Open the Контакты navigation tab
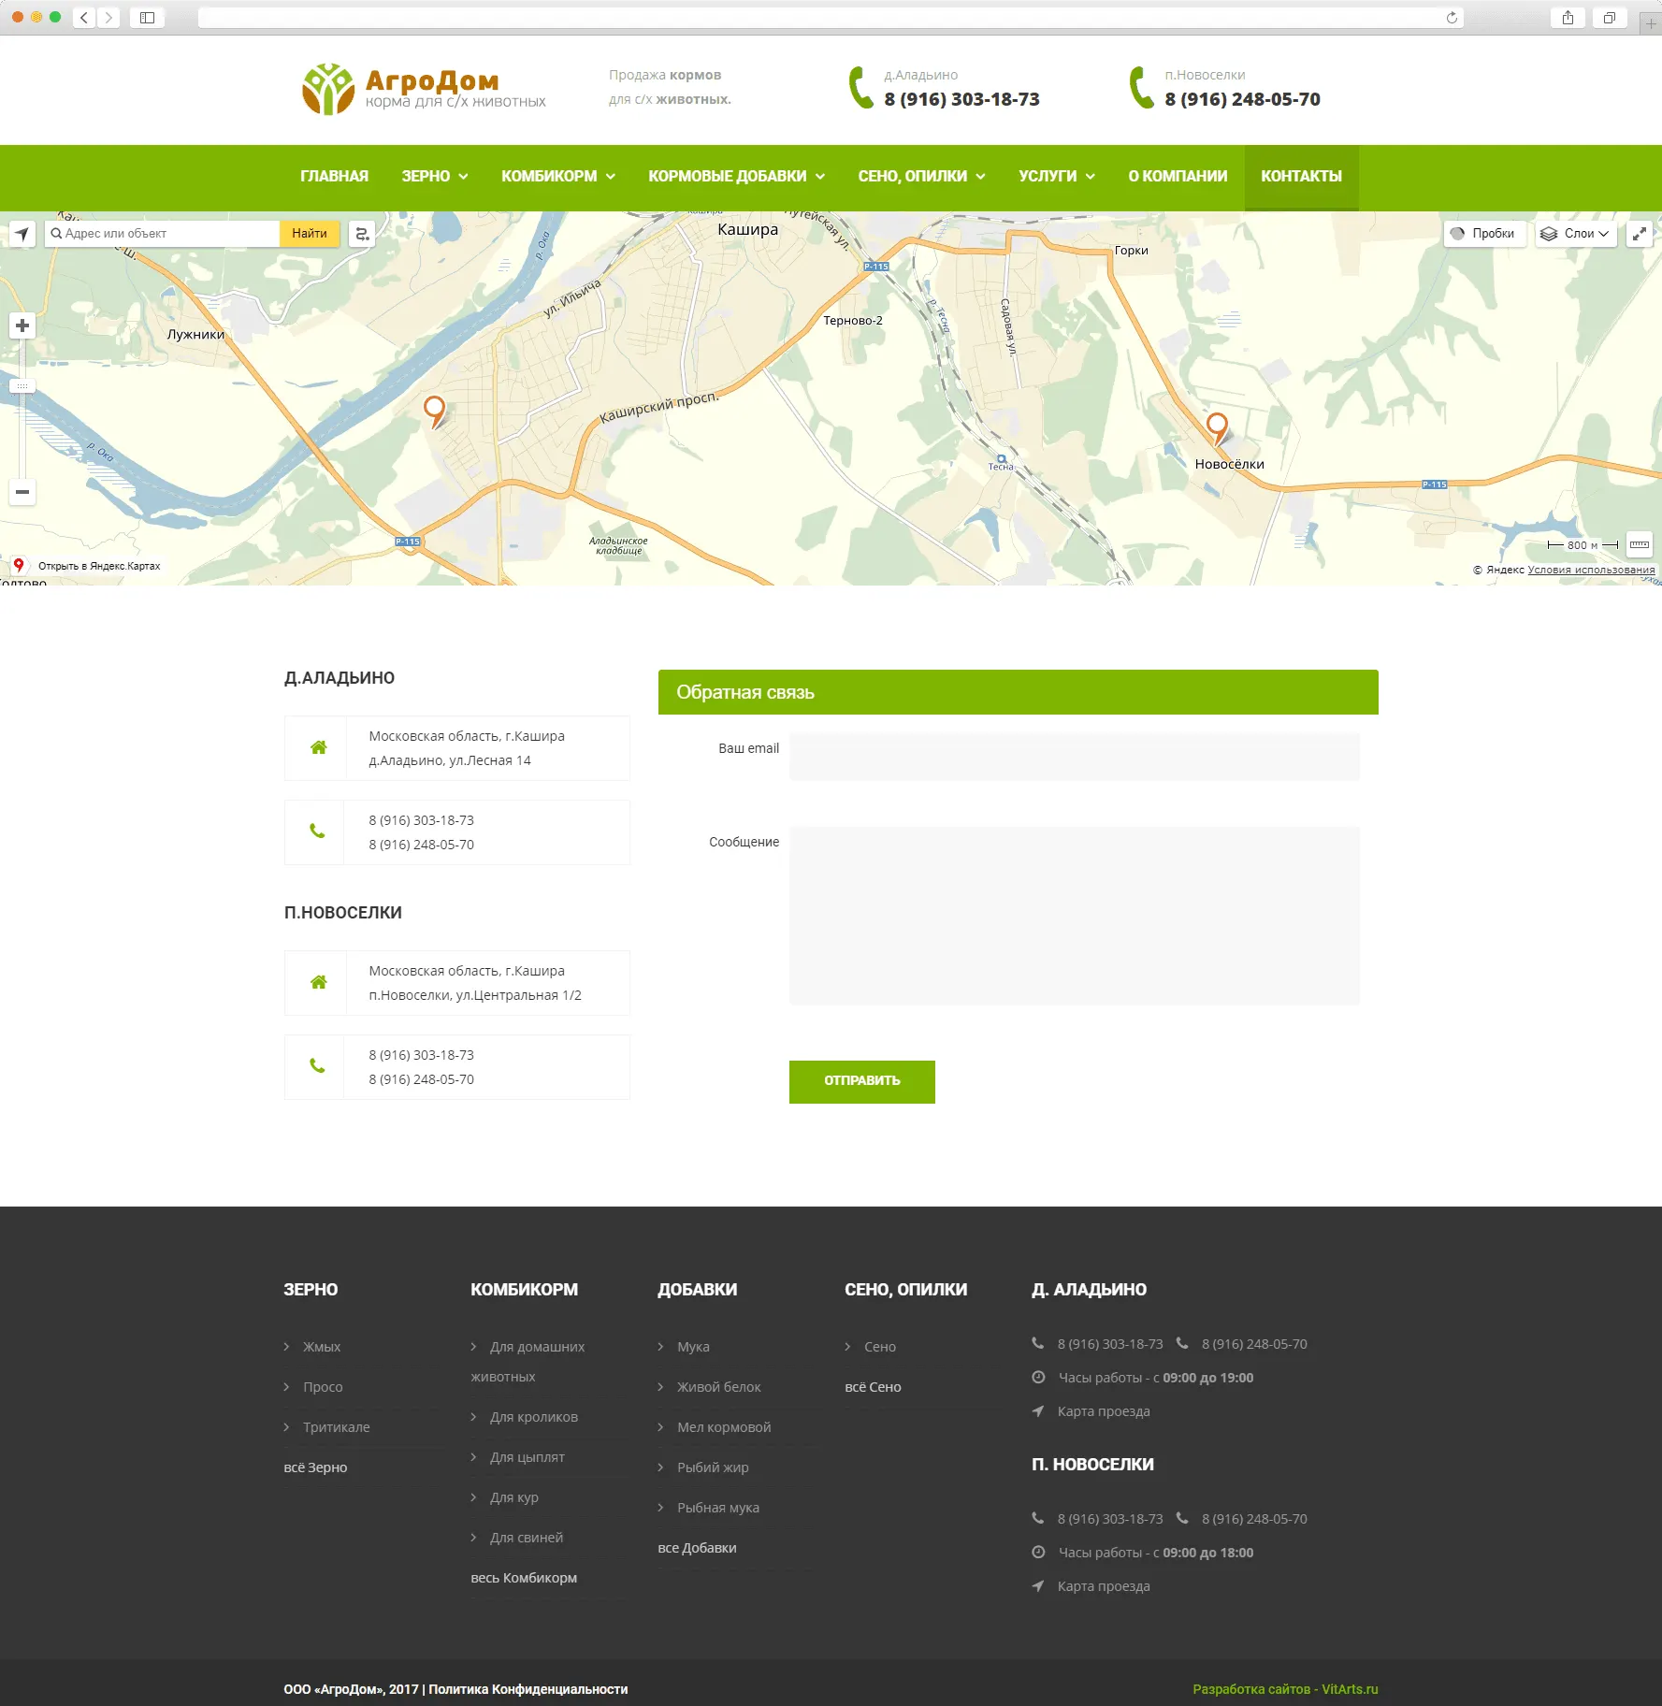The width and height of the screenshot is (1662, 1706). 1300,177
